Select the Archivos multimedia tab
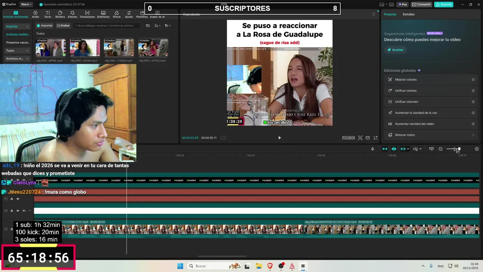This screenshot has height=272, width=483. [x=15, y=14]
